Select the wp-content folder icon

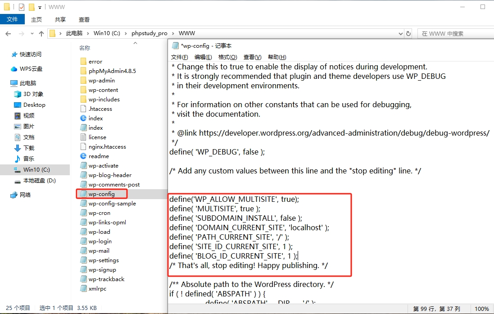(x=83, y=90)
